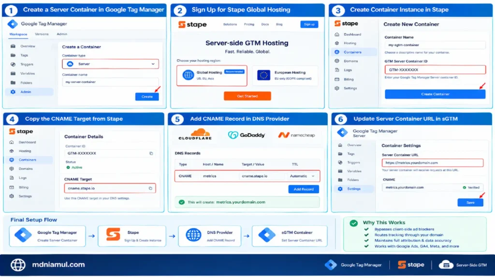
Task: Open Solutions in the Stape top navigation
Action: pyautogui.click(x=230, y=24)
